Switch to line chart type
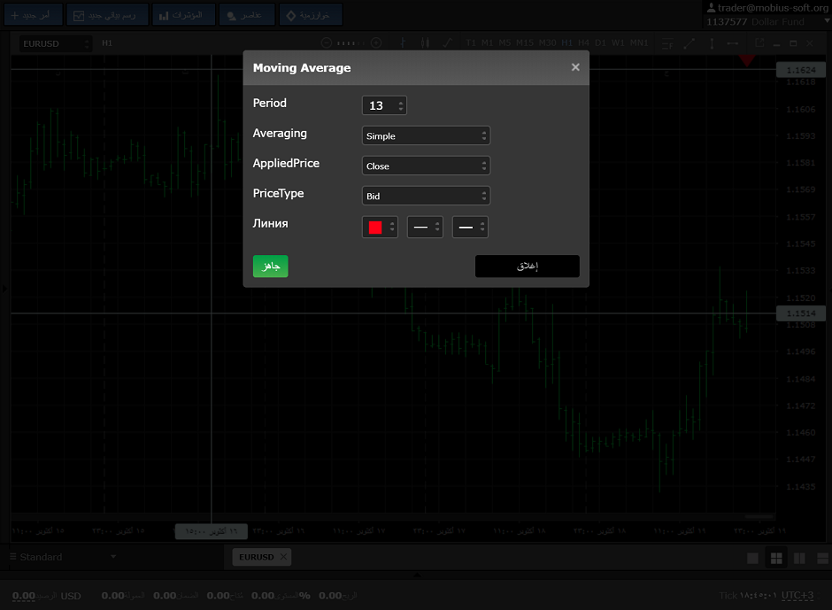 click(x=448, y=43)
